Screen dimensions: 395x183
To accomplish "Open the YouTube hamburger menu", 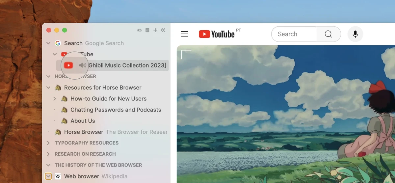I will pyautogui.click(x=185, y=34).
